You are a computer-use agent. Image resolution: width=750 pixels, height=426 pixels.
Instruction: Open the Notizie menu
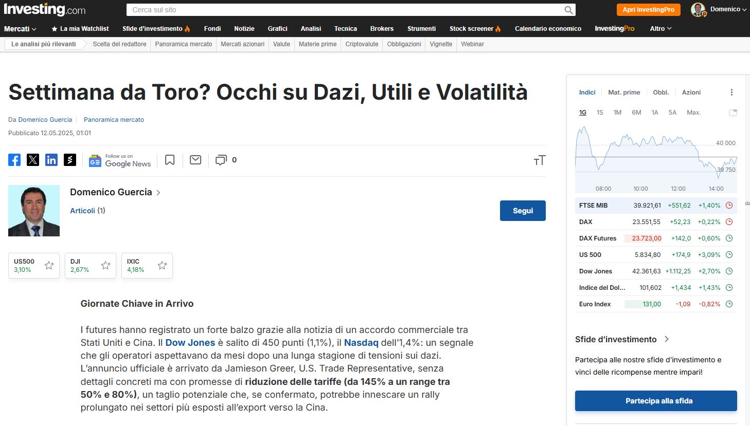point(244,29)
